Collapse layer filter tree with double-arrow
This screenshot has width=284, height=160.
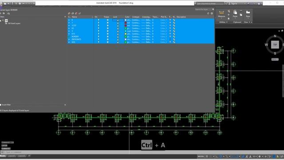(65, 17)
